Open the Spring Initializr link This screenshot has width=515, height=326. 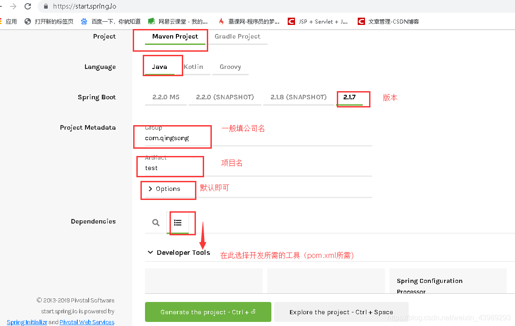point(27,322)
